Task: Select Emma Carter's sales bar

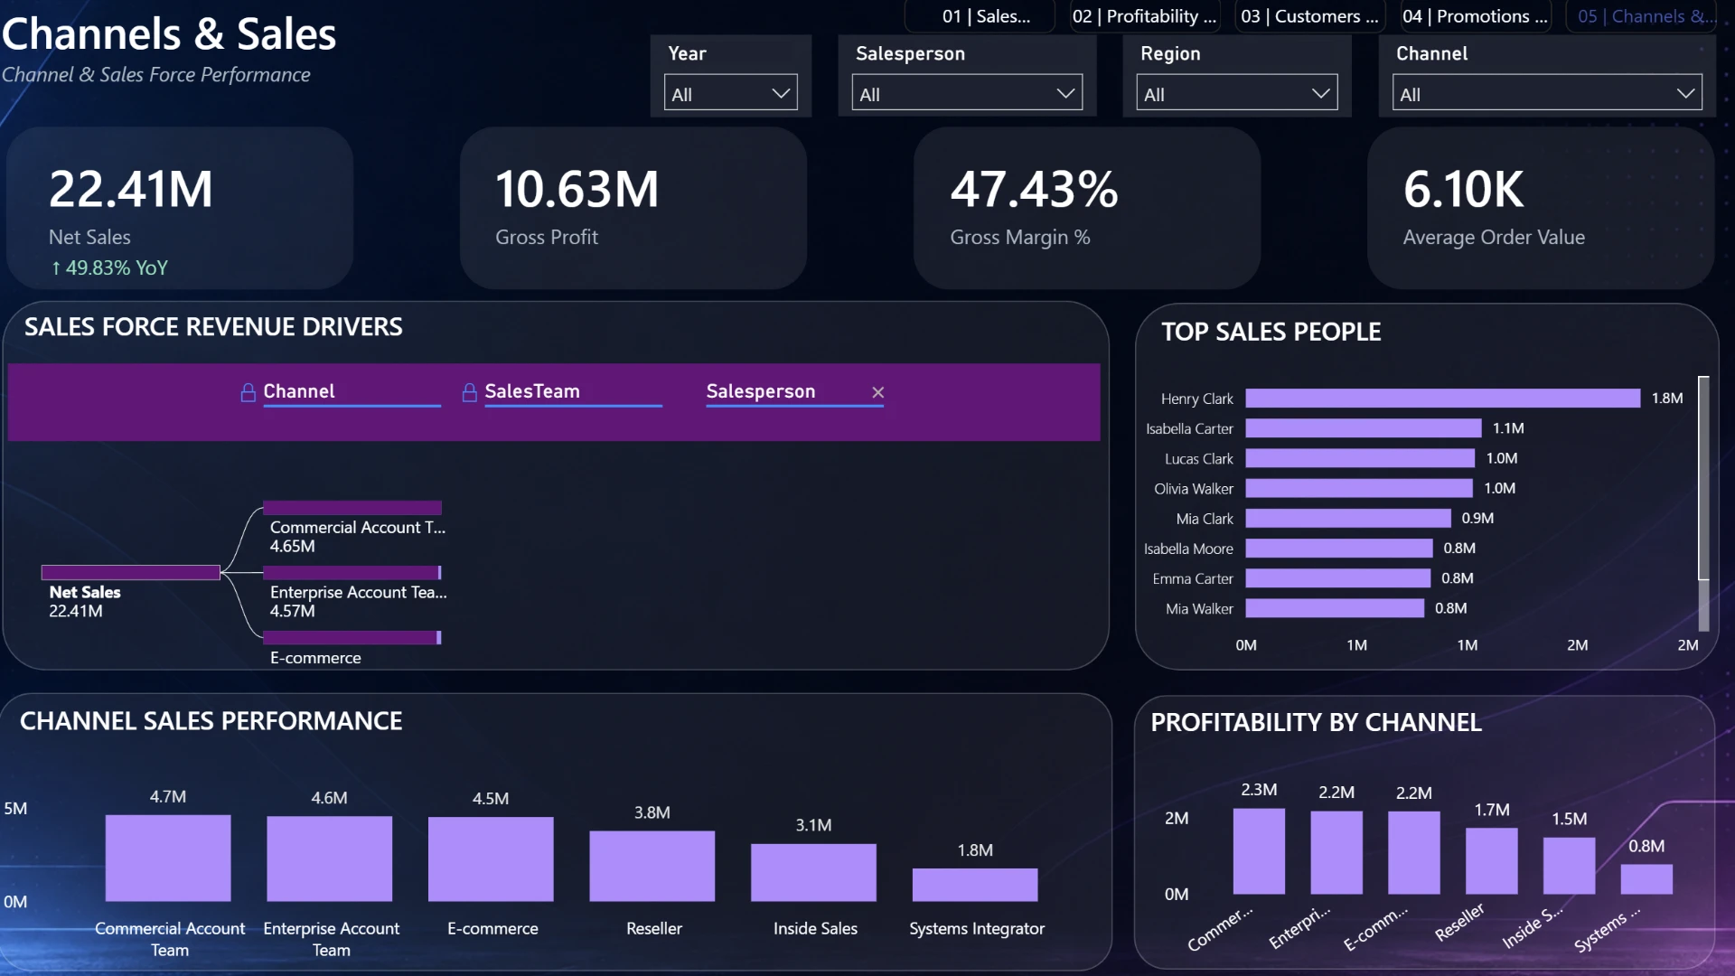Action: pos(1338,578)
